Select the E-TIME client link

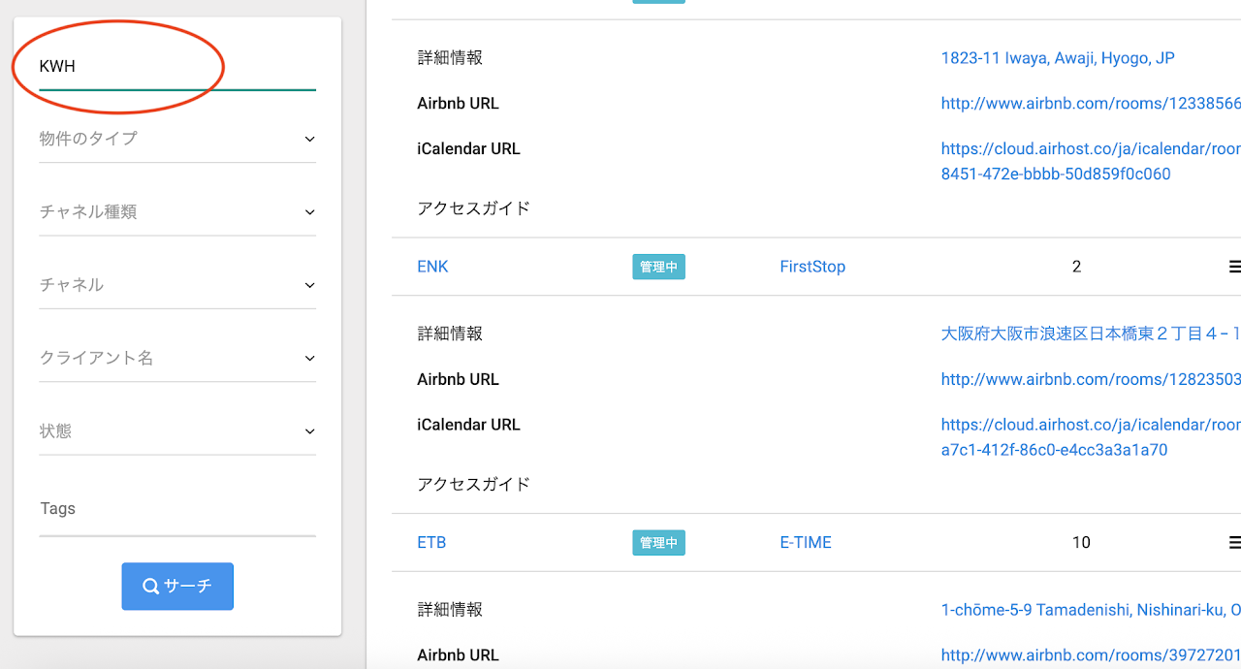point(806,543)
